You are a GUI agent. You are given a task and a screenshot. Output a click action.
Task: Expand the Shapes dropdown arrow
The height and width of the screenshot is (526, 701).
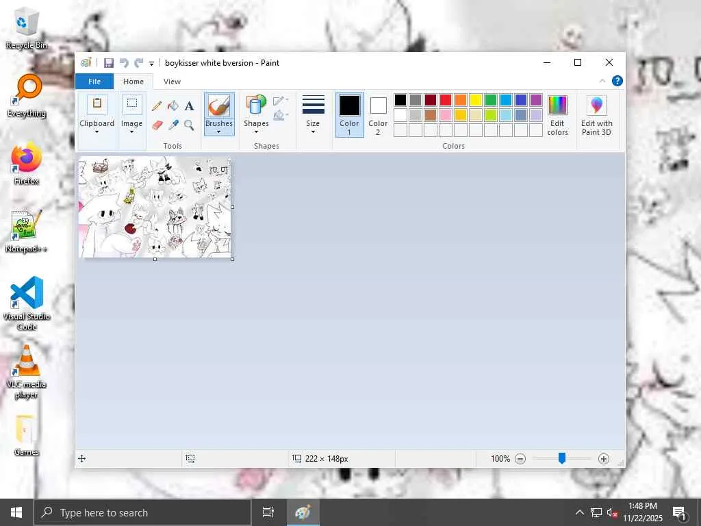[256, 132]
